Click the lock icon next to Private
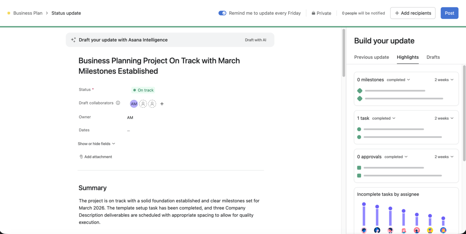This screenshot has width=466, height=234. pos(313,13)
